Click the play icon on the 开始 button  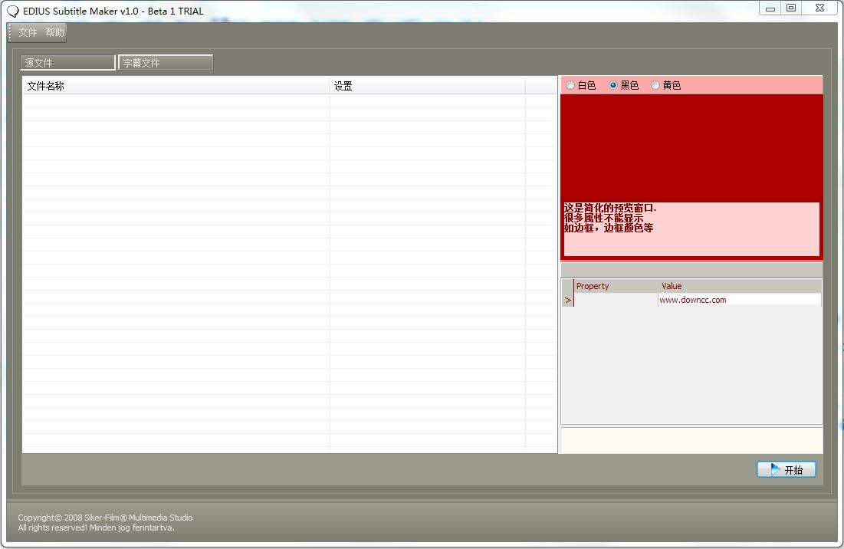775,469
